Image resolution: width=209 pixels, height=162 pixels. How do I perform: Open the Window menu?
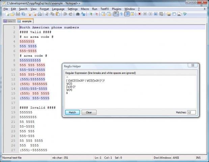point(130,9)
